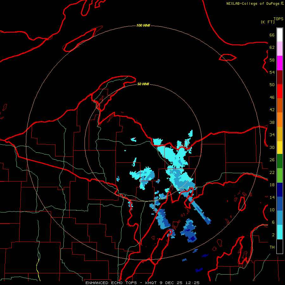This screenshot has width=285, height=285.
Task: Click the 'ENHANCED ECHO TOPS' product title
Action: coord(111,283)
